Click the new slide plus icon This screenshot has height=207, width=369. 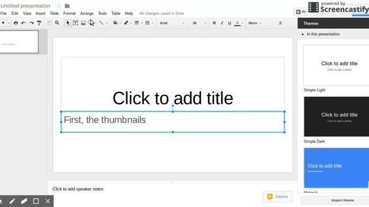pyautogui.click(x=3, y=23)
